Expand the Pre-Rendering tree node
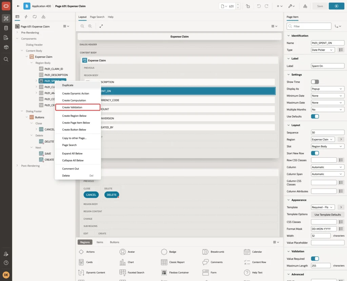The width and height of the screenshot is (347, 281). [x=17, y=32]
